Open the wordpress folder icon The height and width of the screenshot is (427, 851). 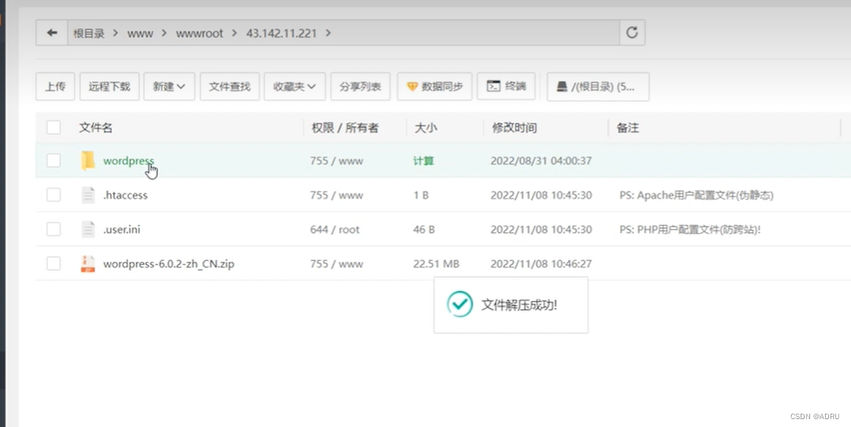pos(87,161)
